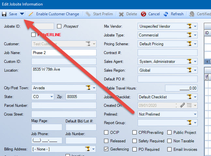Toggle the Prospect checkbox

pyautogui.click(x=59, y=26)
